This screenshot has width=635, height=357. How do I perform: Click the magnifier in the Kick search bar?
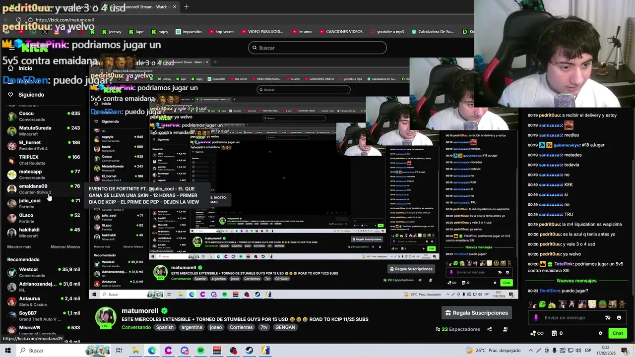tap(254, 48)
